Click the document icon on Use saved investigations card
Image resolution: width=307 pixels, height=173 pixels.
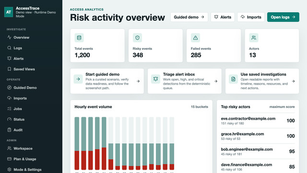click(234, 79)
